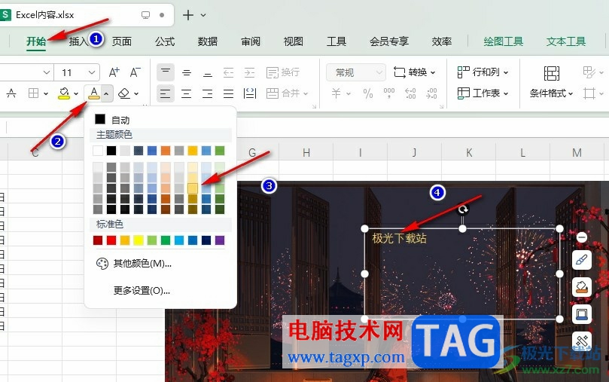609x382 pixels.
Task: Click the strikethrough text icon
Action: click(11, 93)
